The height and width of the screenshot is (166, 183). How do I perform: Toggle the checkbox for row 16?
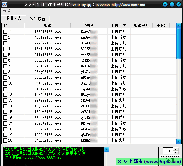(x=5, y=118)
